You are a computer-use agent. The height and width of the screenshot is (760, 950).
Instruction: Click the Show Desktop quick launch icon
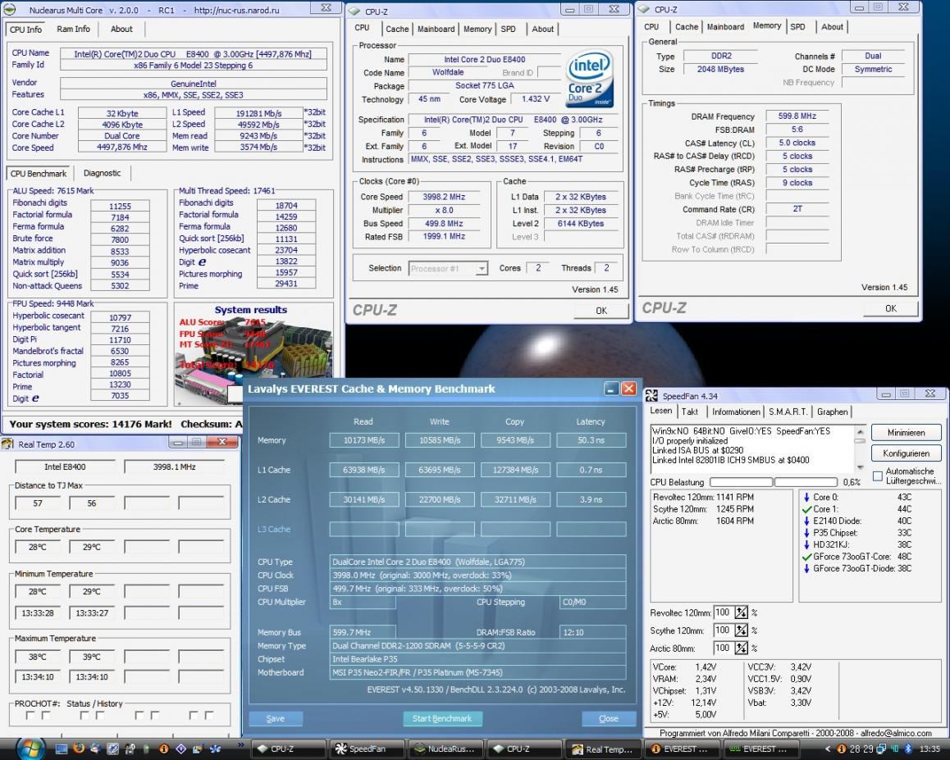point(62,749)
